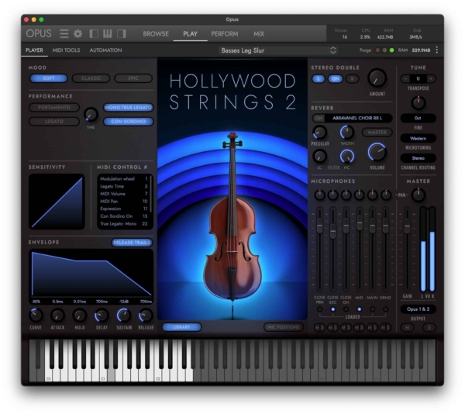Select Modulation wheel MIDI control row
Image resolution: width=465 pixels, height=414 pixels.
[124, 179]
